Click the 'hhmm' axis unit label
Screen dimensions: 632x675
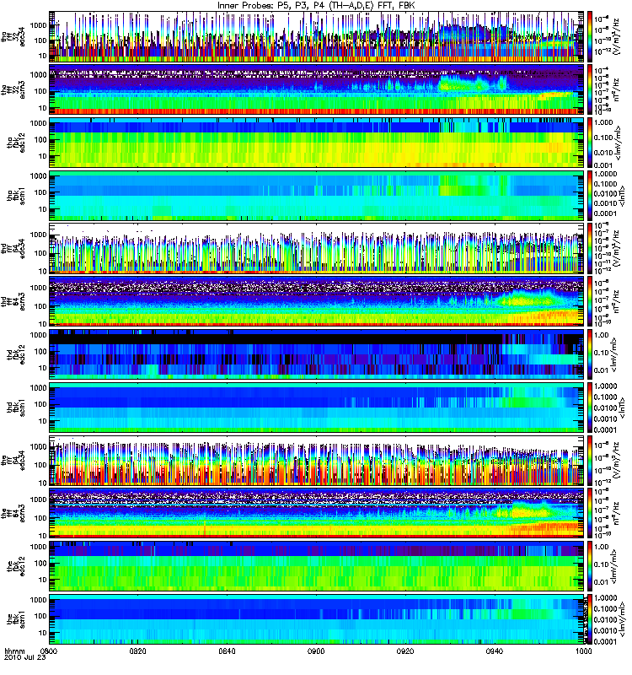14,651
